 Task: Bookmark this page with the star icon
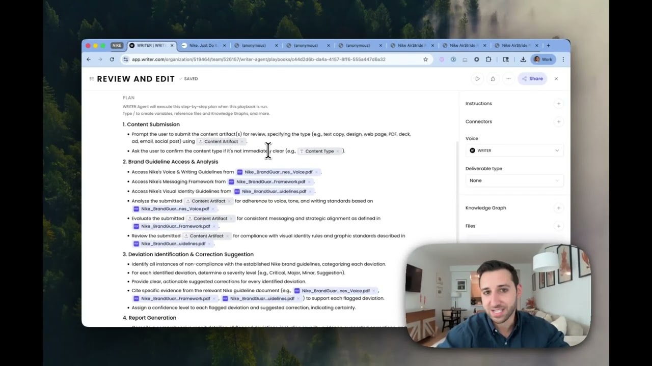pyautogui.click(x=425, y=59)
